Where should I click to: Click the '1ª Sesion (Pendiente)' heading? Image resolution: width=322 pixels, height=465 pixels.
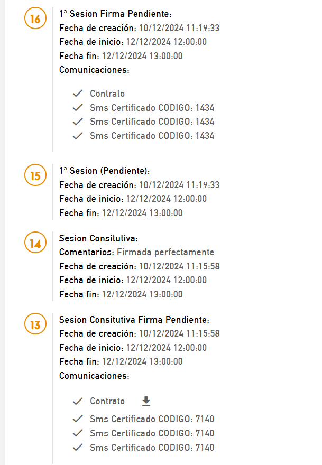(104, 171)
